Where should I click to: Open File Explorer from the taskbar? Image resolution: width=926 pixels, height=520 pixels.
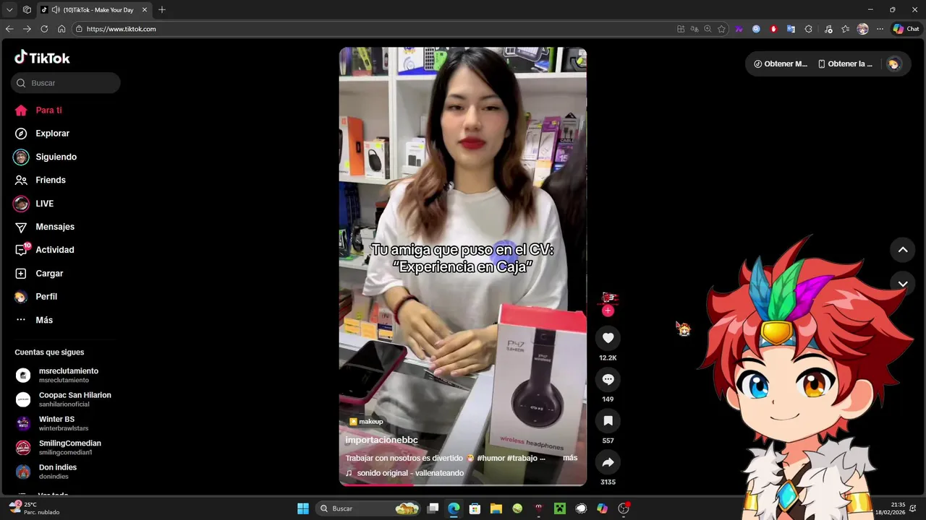coord(496,508)
